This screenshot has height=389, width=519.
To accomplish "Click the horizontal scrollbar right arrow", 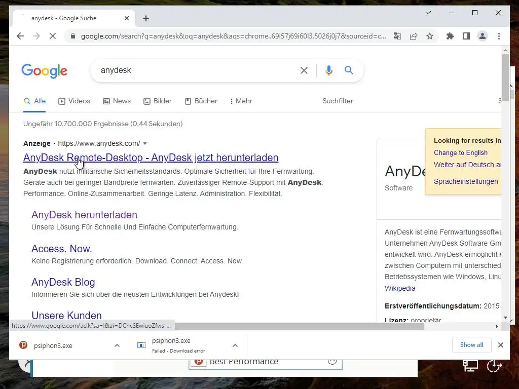I will [x=497, y=327].
